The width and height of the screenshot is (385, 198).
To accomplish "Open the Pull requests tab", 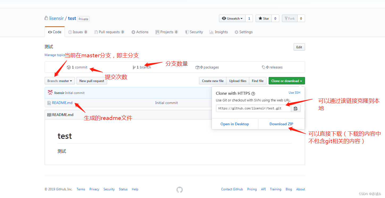I will (x=109, y=32).
